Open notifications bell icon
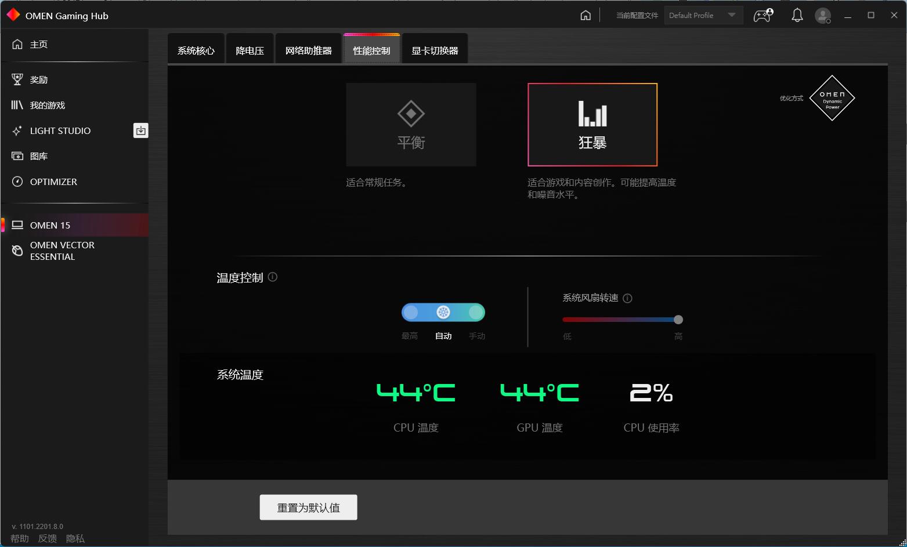The image size is (907, 547). tap(797, 16)
